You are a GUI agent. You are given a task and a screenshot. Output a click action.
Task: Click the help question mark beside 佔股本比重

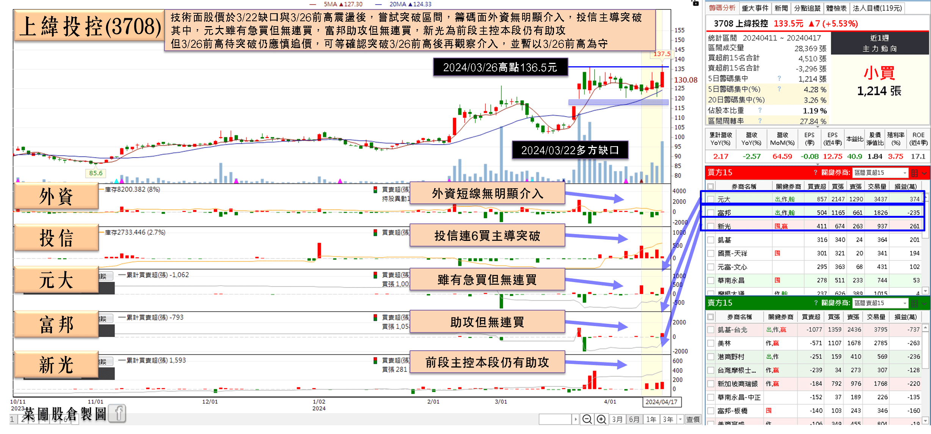760,110
